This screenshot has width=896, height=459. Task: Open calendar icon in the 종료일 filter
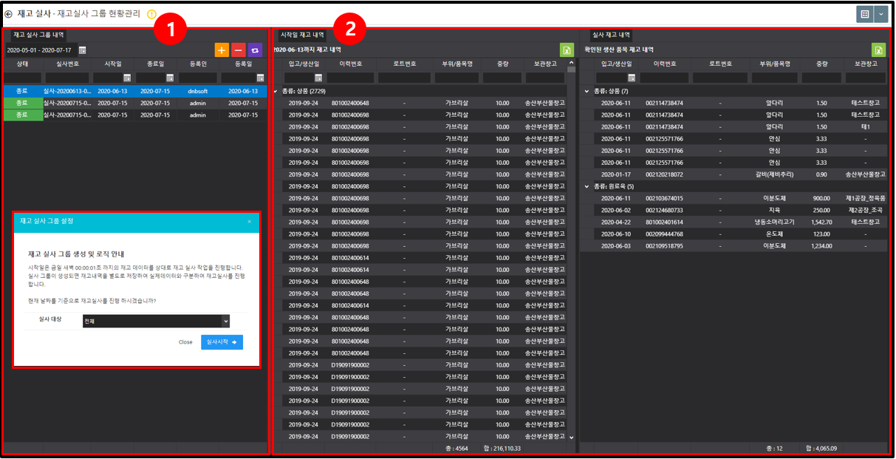(170, 78)
